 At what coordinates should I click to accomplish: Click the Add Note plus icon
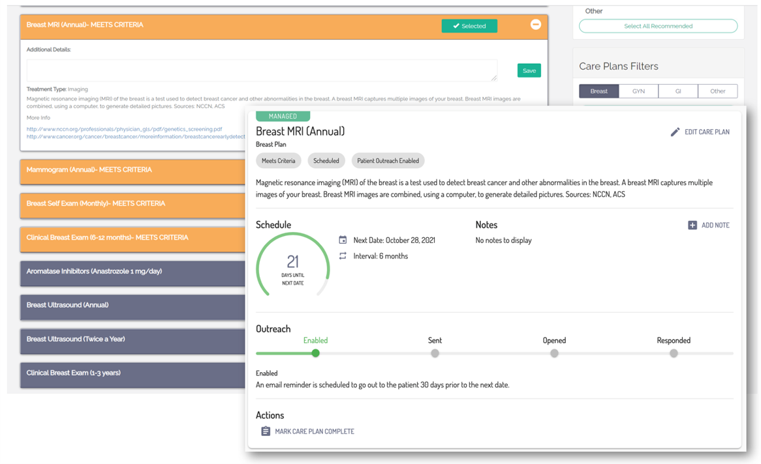tap(692, 225)
